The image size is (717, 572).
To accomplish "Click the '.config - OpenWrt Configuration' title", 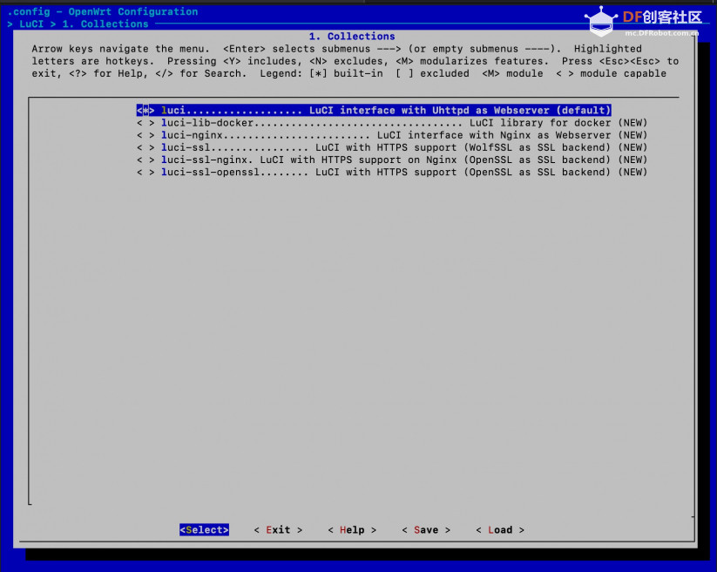I will pos(103,11).
